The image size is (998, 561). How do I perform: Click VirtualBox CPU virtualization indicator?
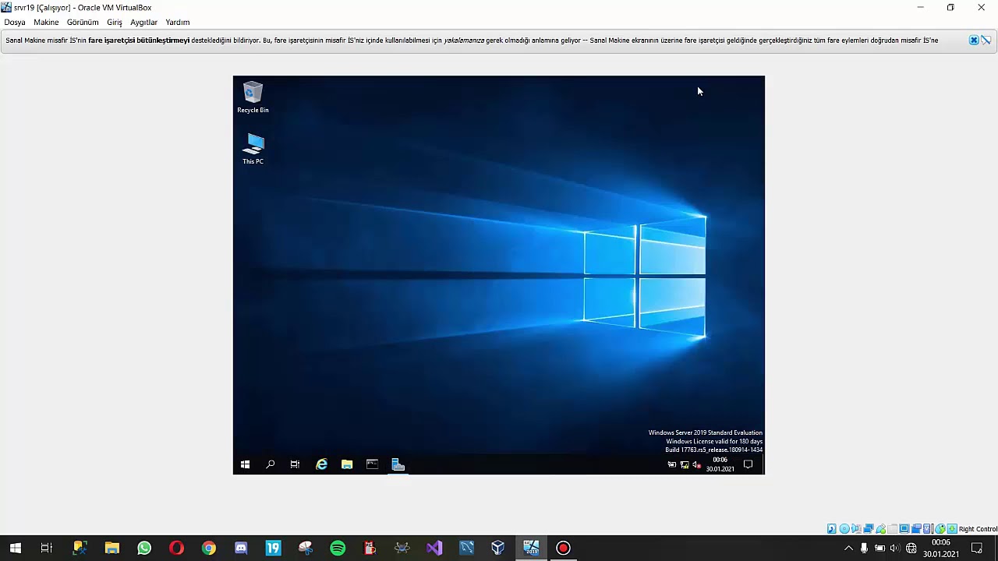[928, 529]
